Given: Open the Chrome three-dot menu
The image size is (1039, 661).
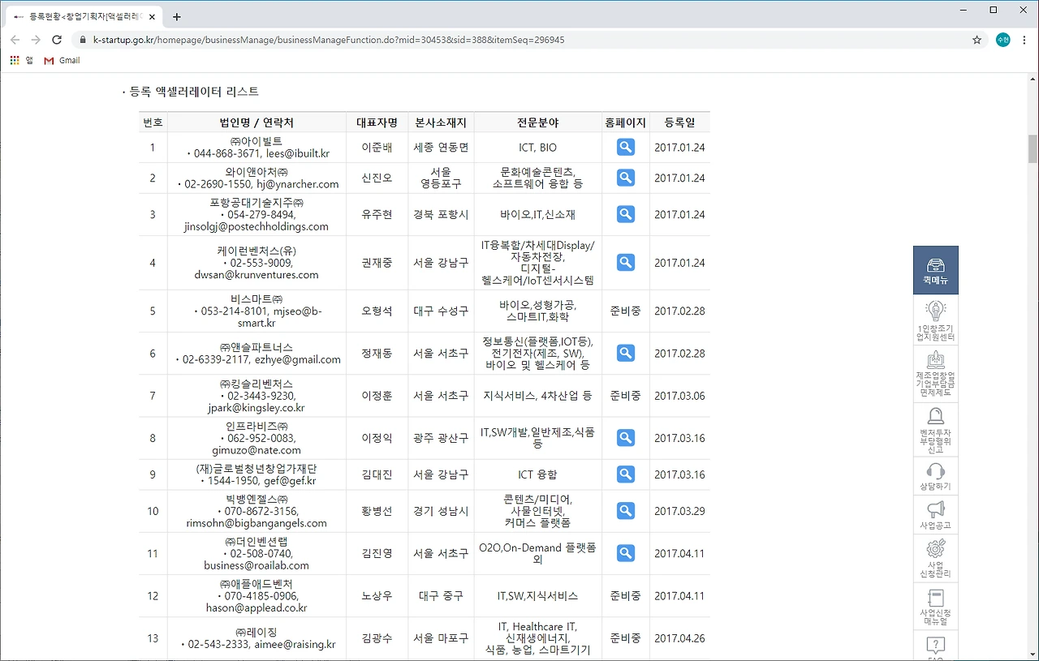Looking at the screenshot, I should (1024, 39).
